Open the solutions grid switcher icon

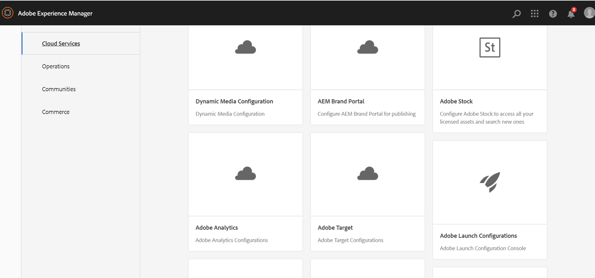535,14
